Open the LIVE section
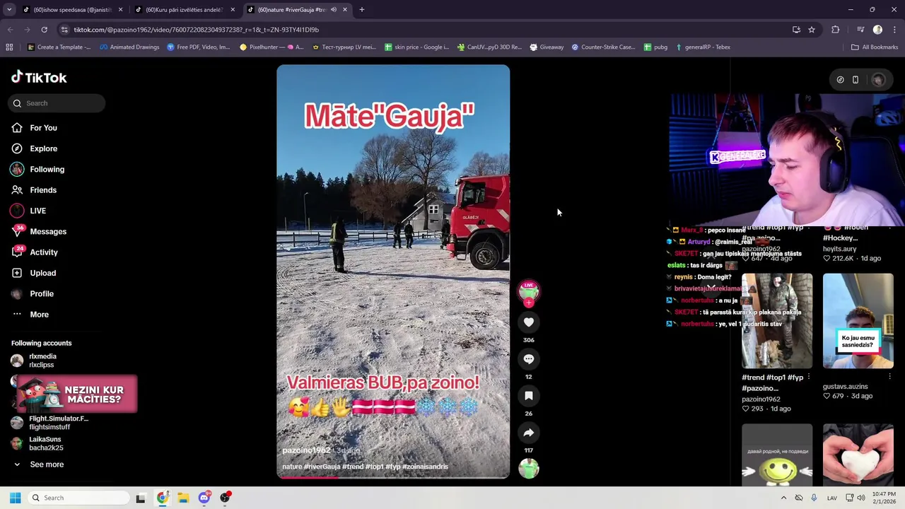Image resolution: width=905 pixels, height=509 pixels. (37, 211)
